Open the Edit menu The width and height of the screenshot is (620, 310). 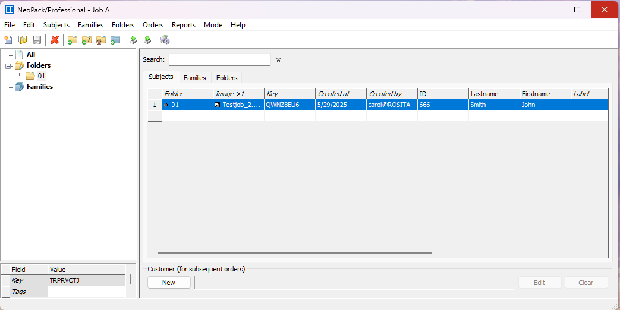[29, 25]
